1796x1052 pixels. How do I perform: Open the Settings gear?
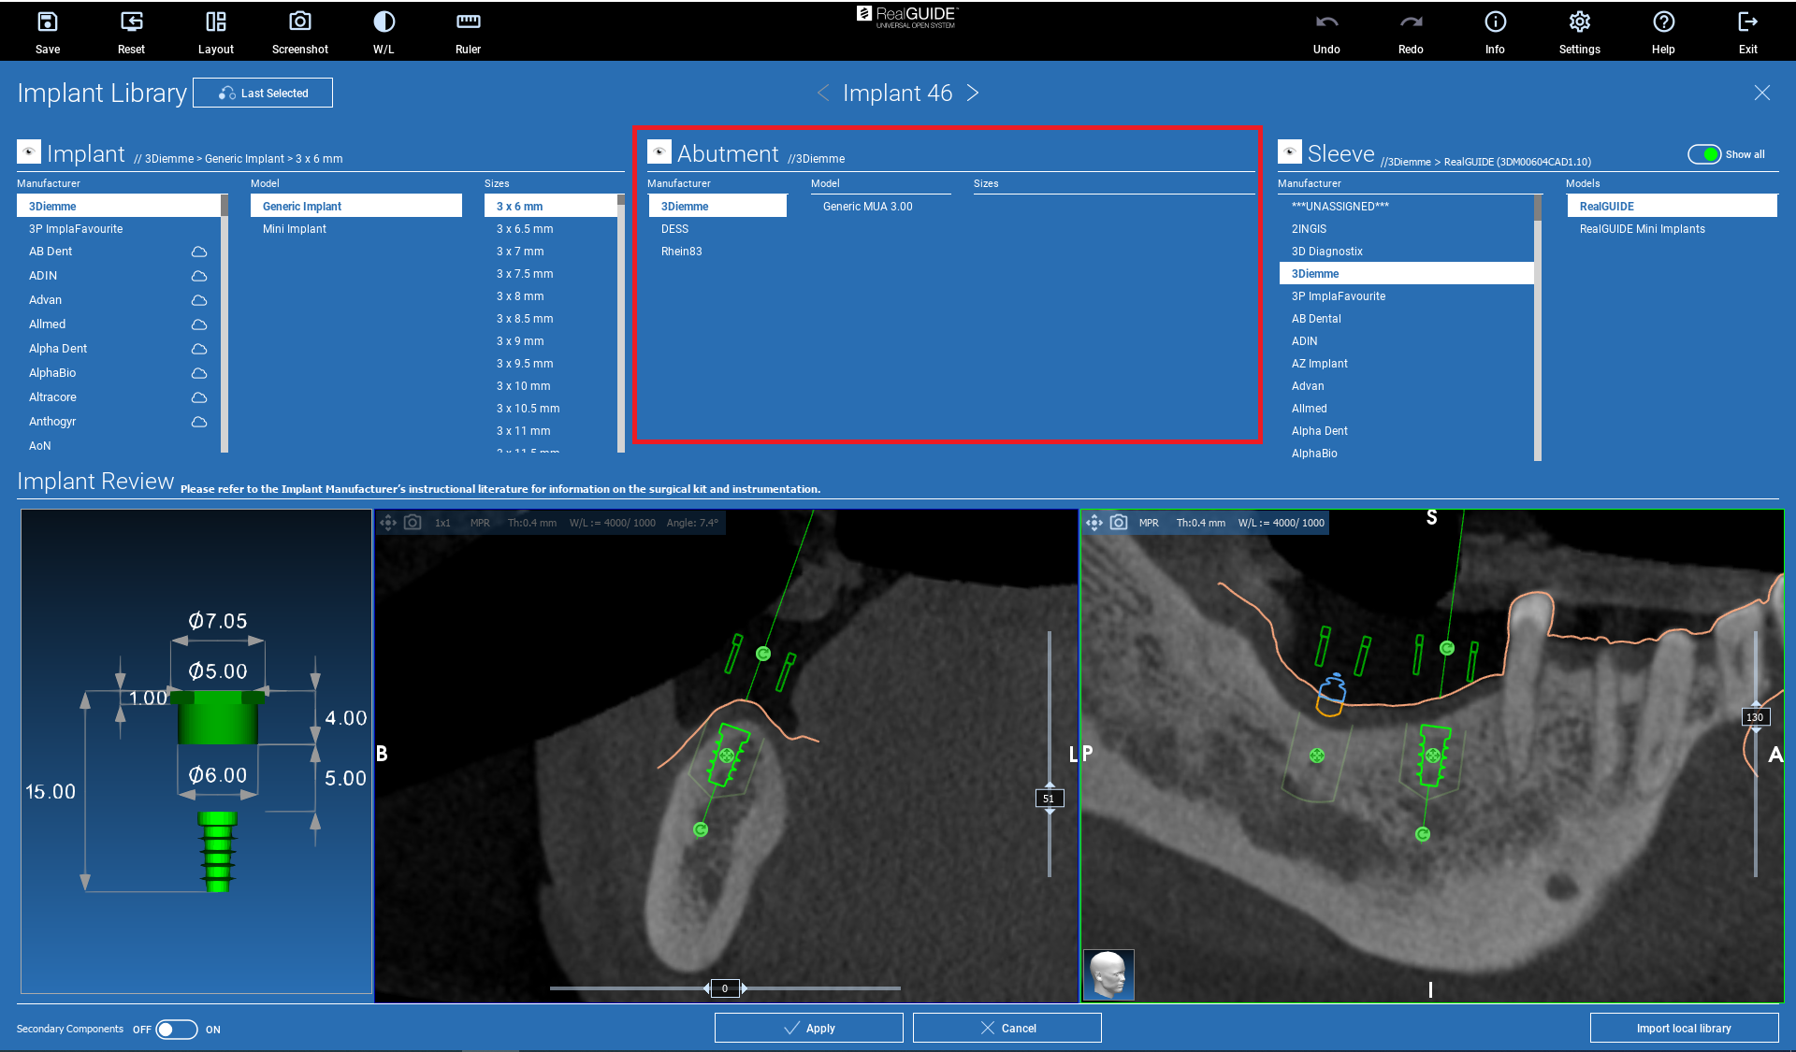pyautogui.click(x=1579, y=22)
